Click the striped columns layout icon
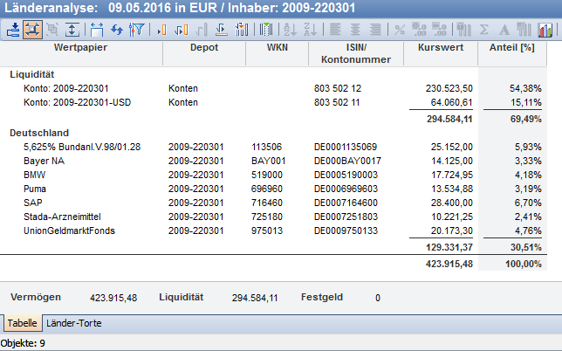This screenshot has width=562, height=351. coord(266,29)
